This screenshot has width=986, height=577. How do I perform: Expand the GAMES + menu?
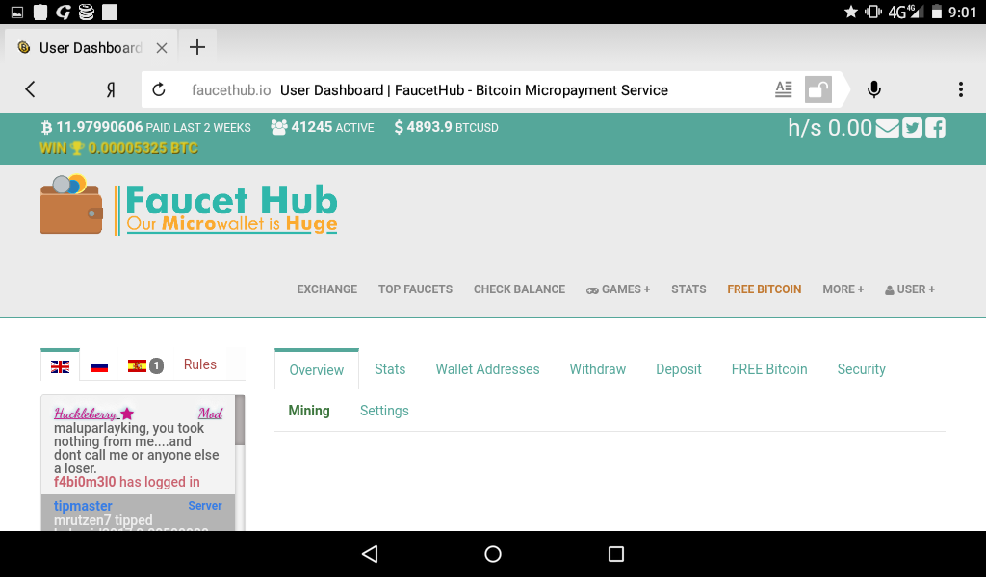click(x=618, y=289)
